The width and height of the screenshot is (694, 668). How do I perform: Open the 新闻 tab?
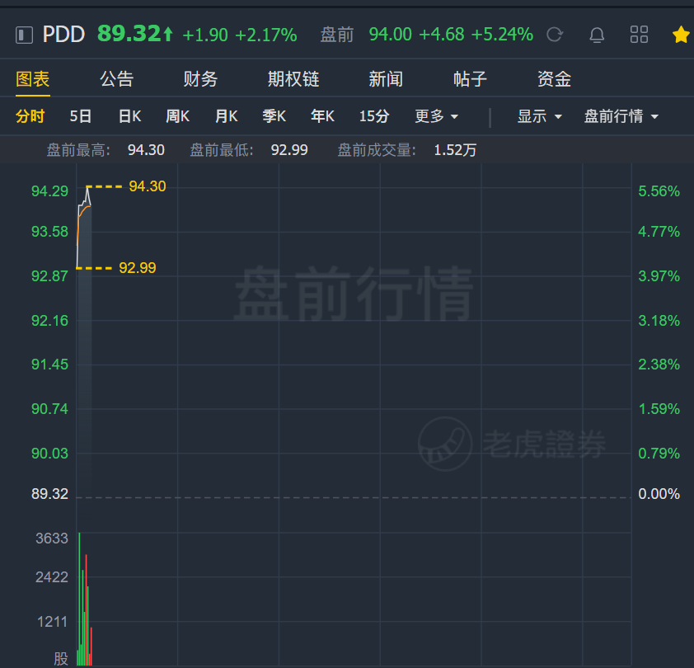click(386, 79)
